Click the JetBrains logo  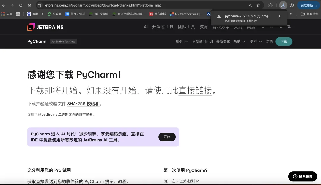click(x=45, y=27)
